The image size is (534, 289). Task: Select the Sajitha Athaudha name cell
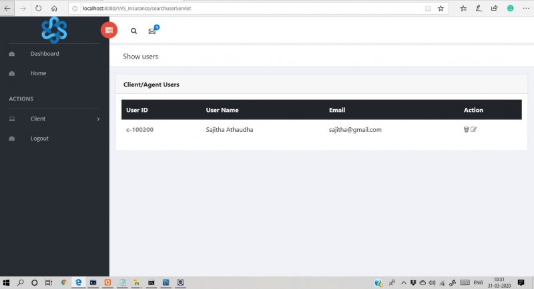pyautogui.click(x=229, y=130)
